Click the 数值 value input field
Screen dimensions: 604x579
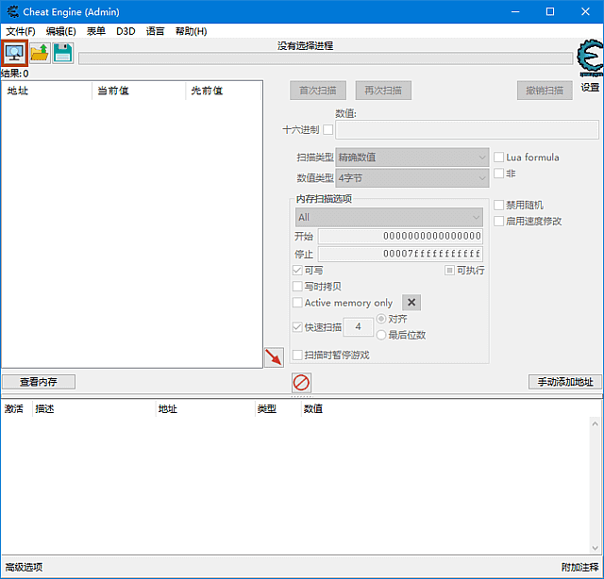pos(467,130)
